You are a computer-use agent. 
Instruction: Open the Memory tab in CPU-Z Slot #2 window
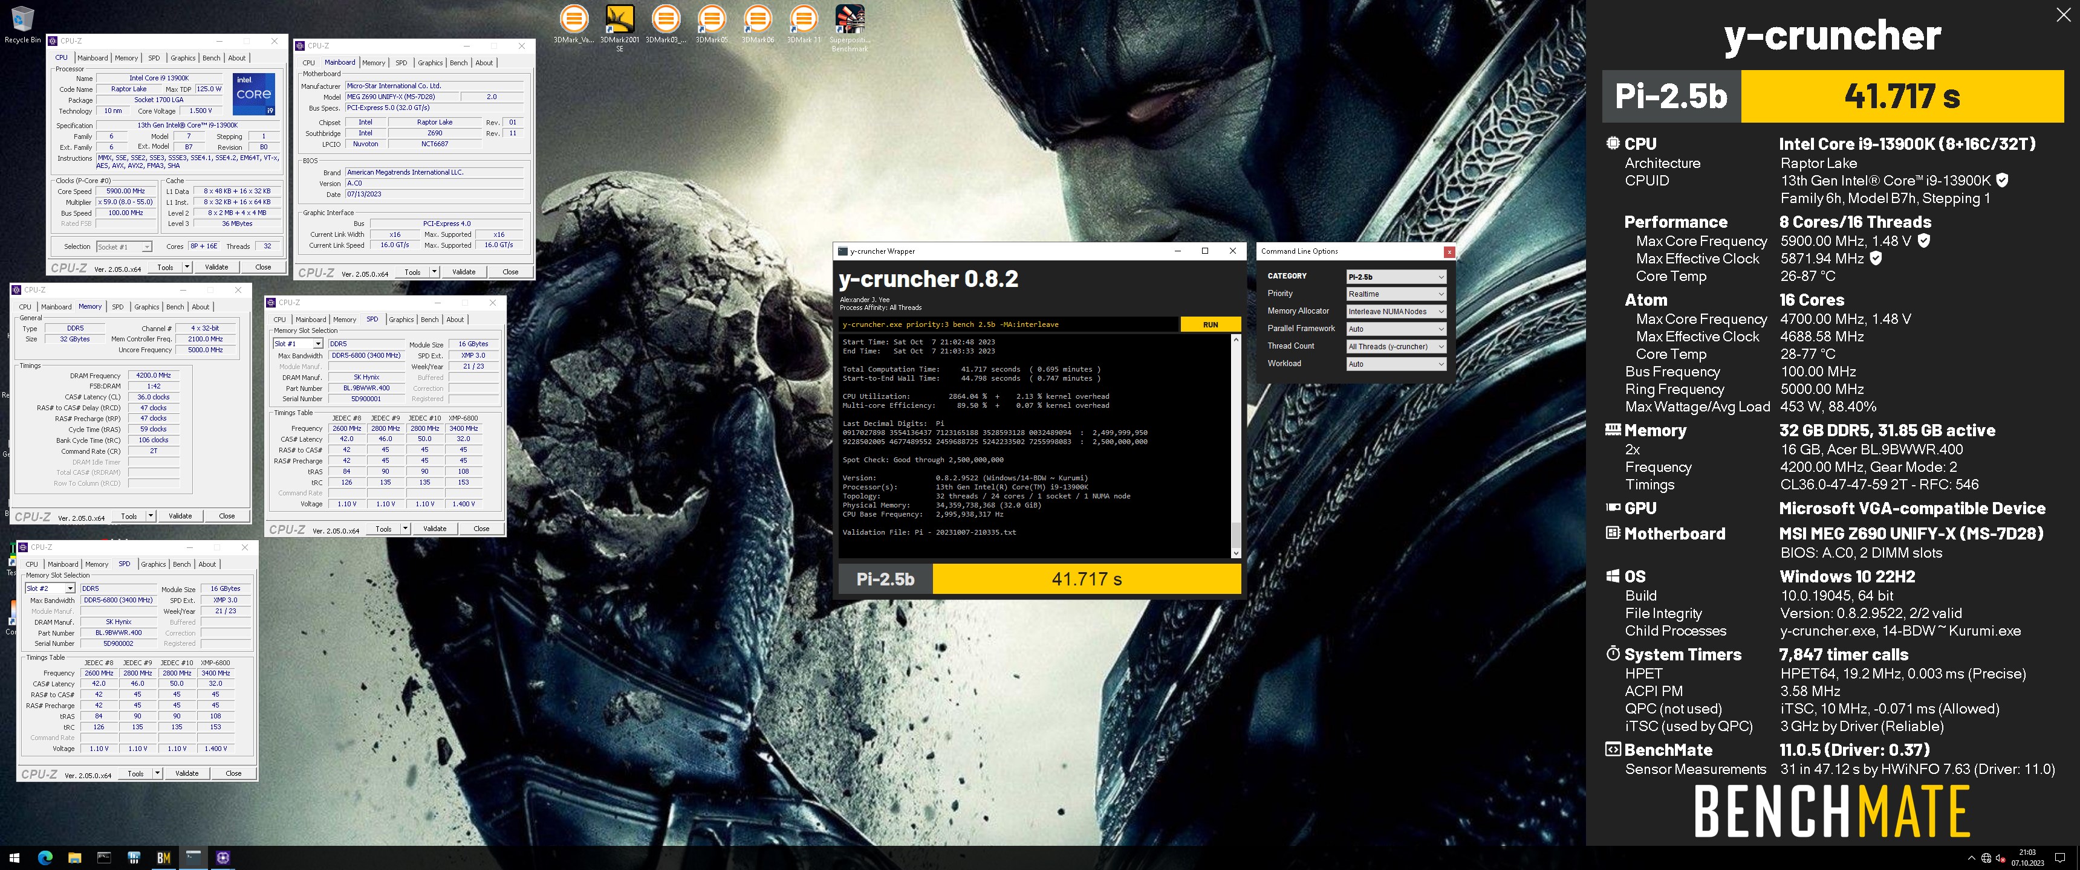tap(96, 565)
